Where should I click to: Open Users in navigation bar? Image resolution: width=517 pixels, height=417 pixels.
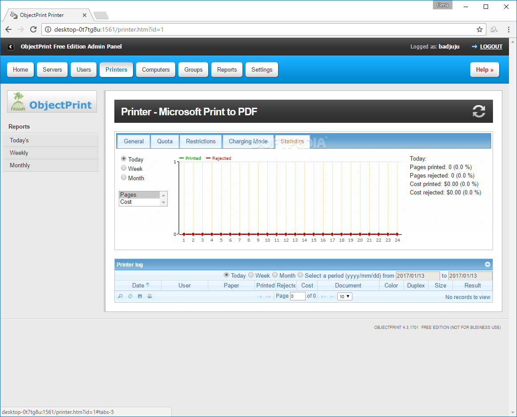[x=84, y=69]
